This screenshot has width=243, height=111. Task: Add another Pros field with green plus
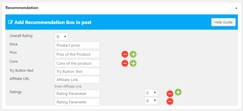click(133, 54)
